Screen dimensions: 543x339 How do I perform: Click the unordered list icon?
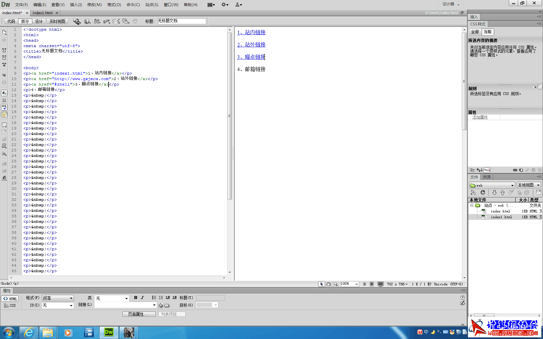[x=154, y=298]
